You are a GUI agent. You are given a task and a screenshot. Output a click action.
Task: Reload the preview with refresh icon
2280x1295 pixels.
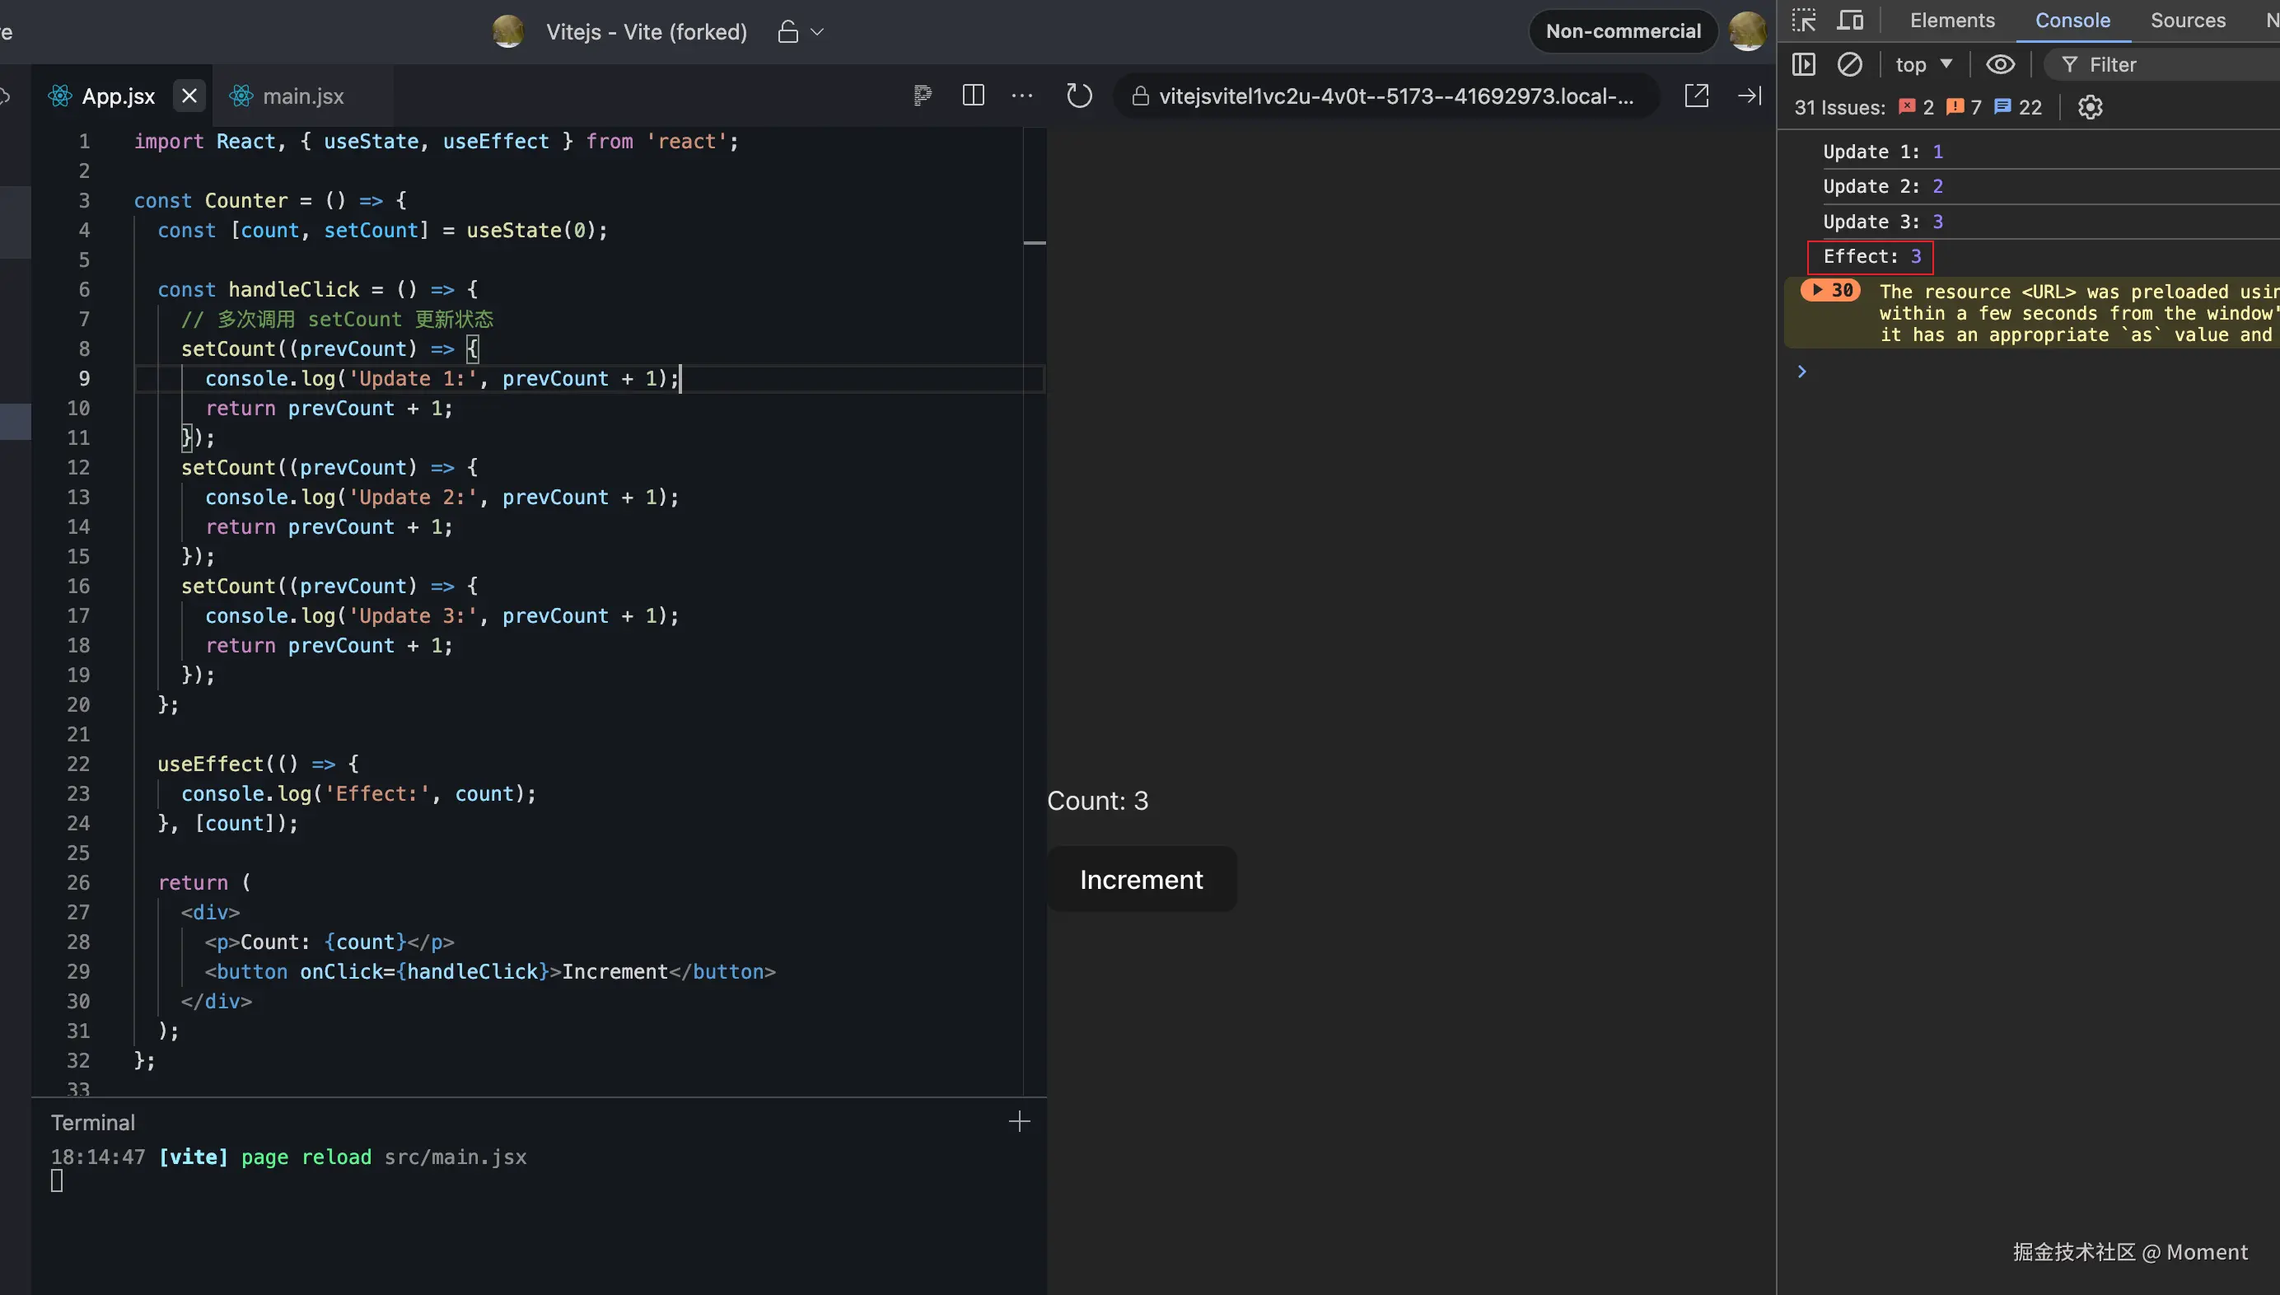[1079, 96]
